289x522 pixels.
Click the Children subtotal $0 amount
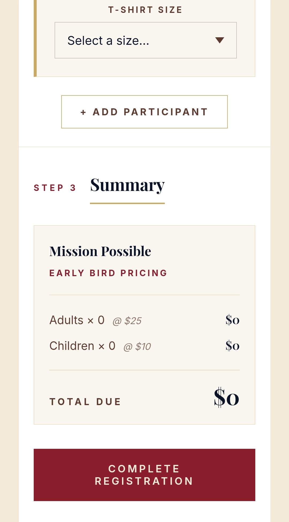[233, 346]
